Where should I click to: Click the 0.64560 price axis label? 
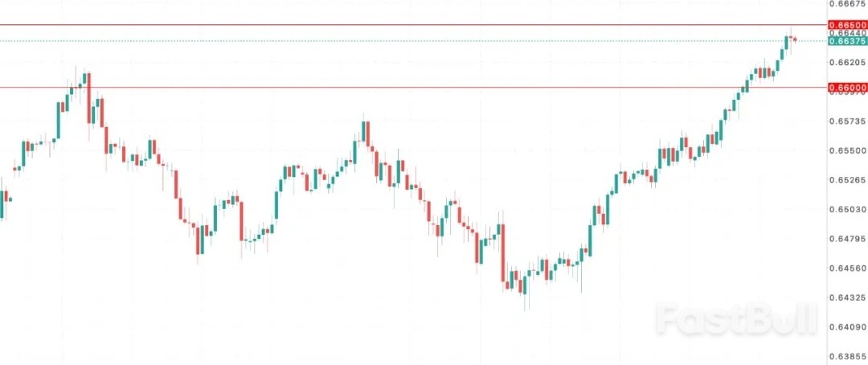coord(846,268)
